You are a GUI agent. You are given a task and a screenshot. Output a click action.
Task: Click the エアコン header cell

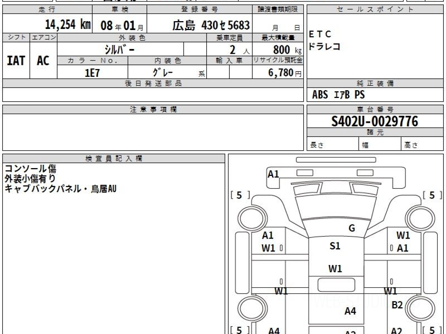point(43,37)
